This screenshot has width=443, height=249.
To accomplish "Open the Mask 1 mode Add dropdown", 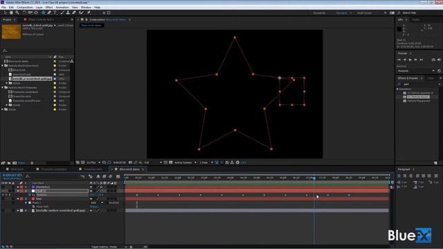I will click(x=97, y=203).
